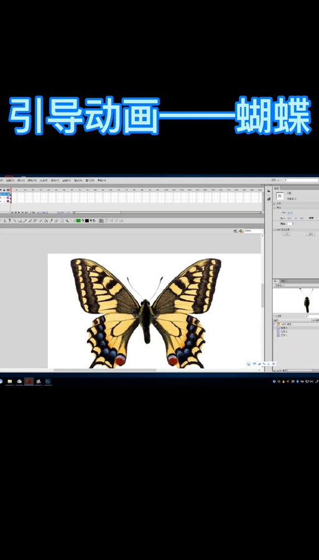The image size is (319, 560).
Task: Open top collapsed panel icon in dock strip
Action: [x=269, y=191]
